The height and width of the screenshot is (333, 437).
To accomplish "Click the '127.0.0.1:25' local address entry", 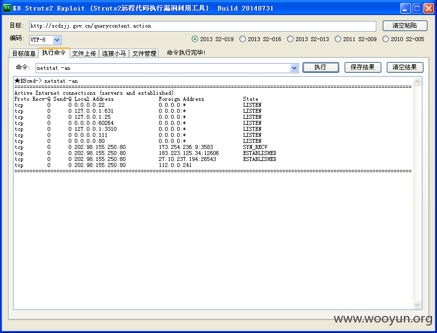I will pos(92,117).
